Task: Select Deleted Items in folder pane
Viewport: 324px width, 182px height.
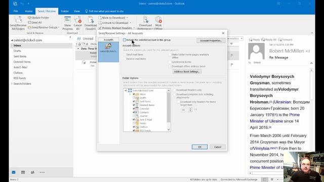Action: tap(22, 62)
